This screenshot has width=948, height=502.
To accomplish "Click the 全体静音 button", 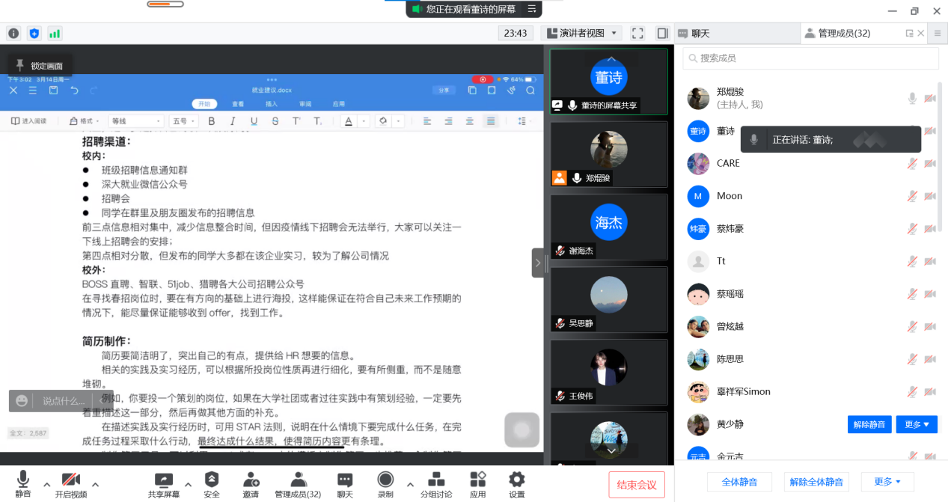I will coord(739,482).
